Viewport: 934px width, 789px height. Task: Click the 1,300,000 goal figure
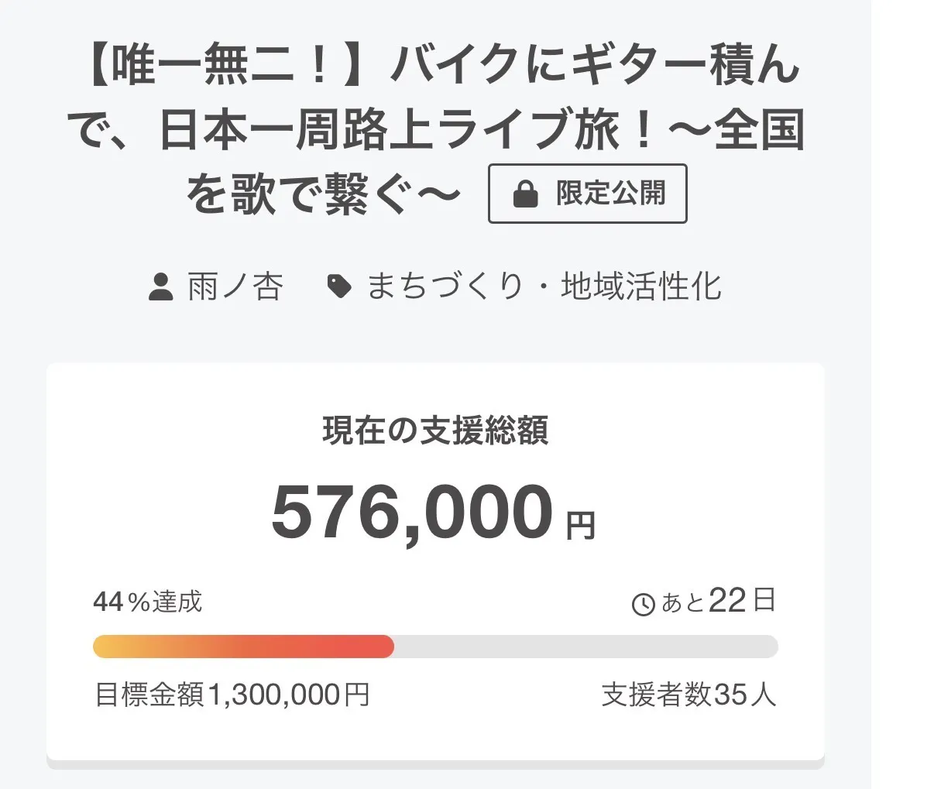(274, 695)
